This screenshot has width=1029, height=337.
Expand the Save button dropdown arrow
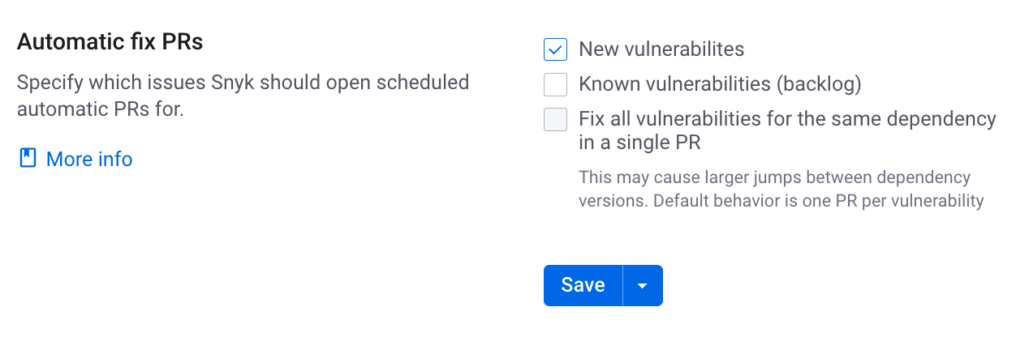click(x=643, y=285)
